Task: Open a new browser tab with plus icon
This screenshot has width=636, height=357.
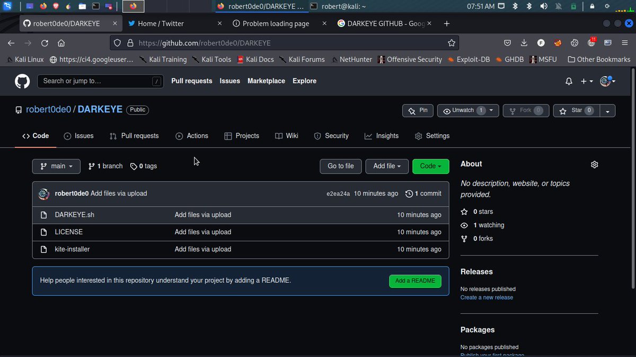Action: 447,24
